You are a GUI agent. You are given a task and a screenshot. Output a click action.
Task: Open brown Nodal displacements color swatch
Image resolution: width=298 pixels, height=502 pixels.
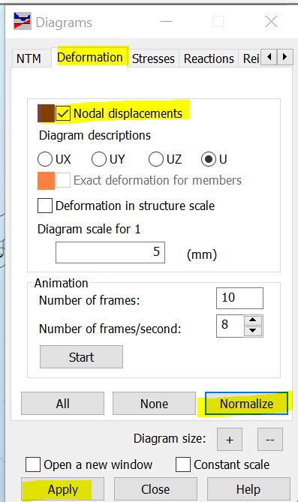click(x=46, y=113)
